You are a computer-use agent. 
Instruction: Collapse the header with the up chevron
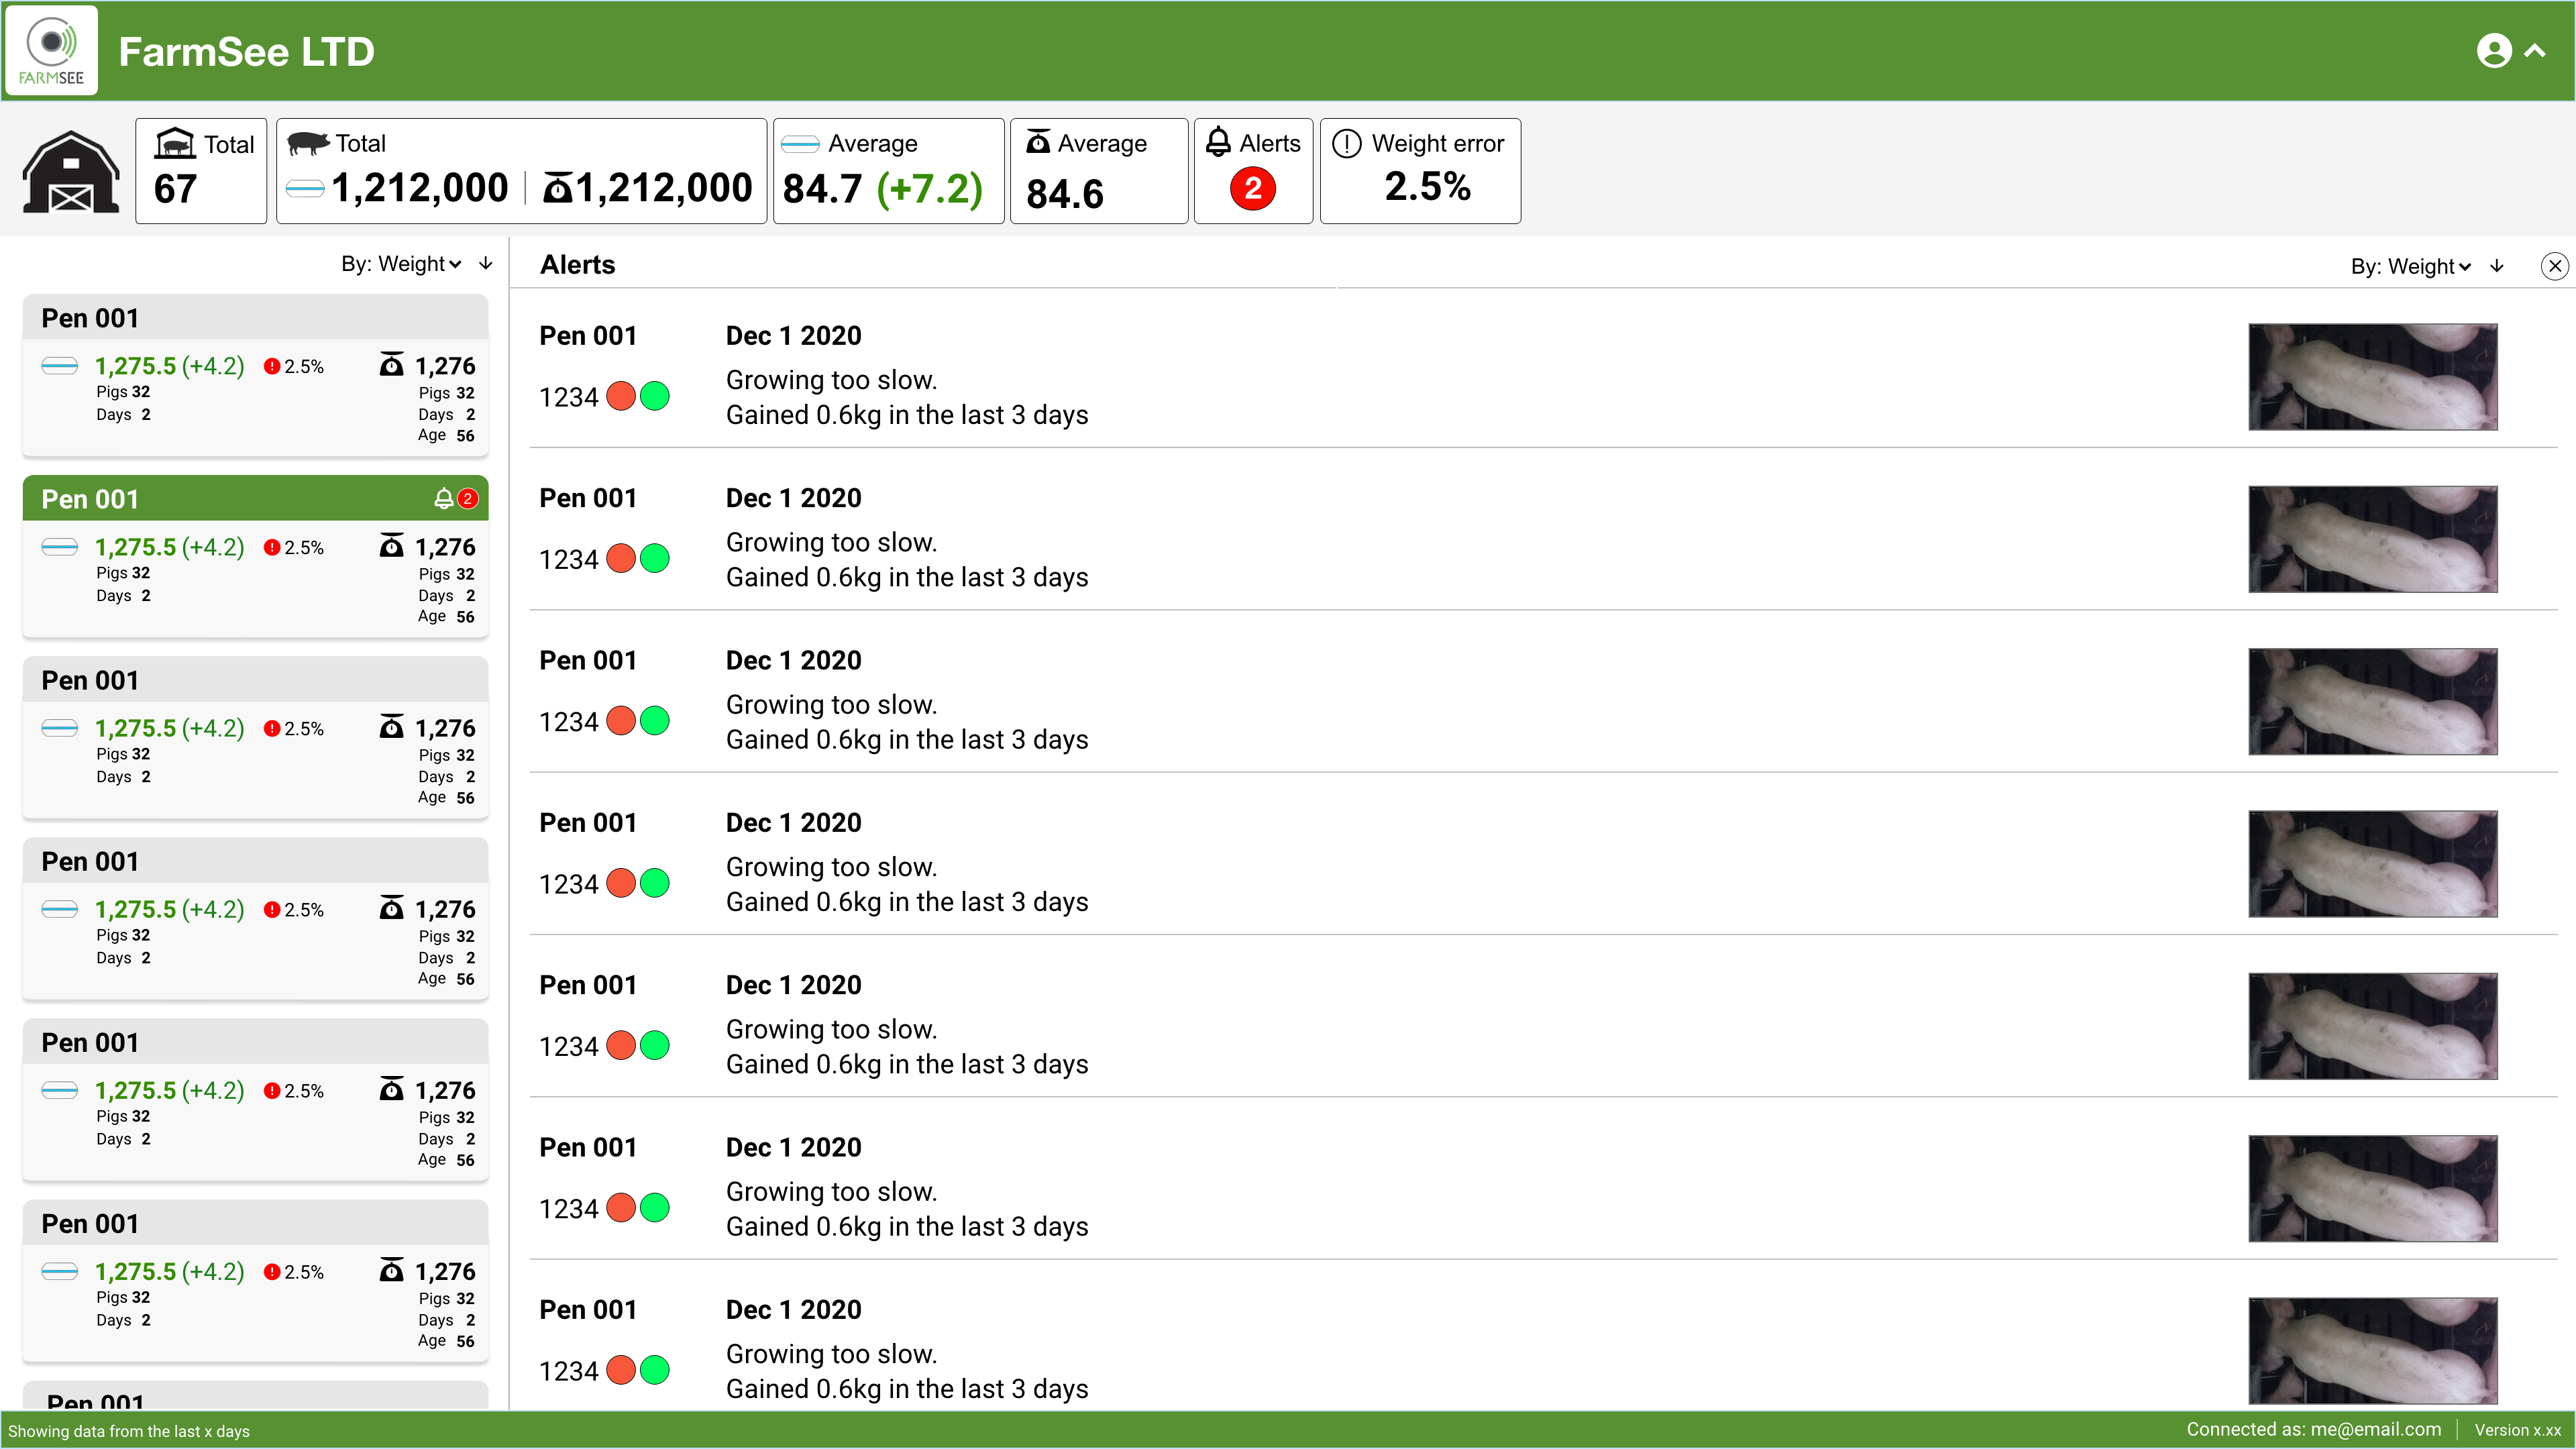point(2535,51)
